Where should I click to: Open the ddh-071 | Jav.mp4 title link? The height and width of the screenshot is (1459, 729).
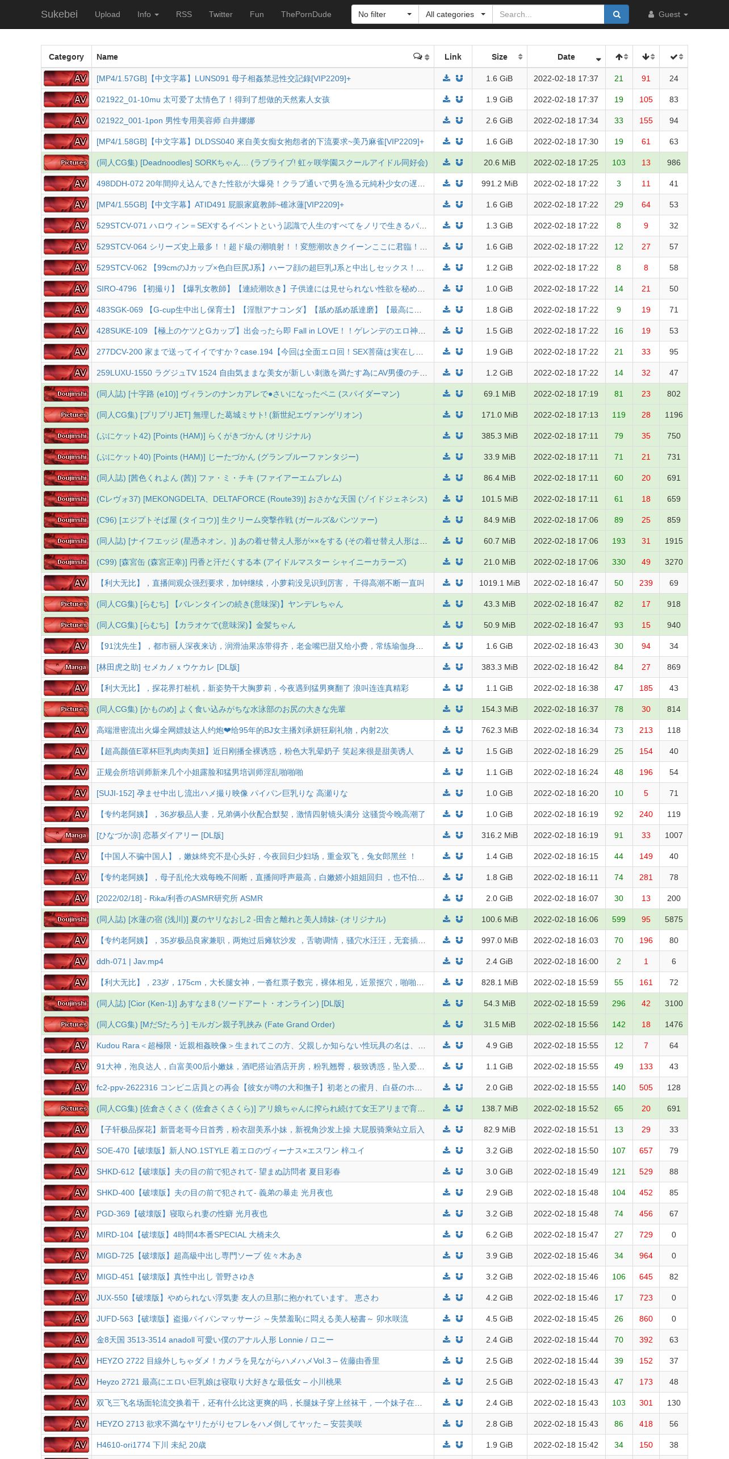tap(130, 961)
